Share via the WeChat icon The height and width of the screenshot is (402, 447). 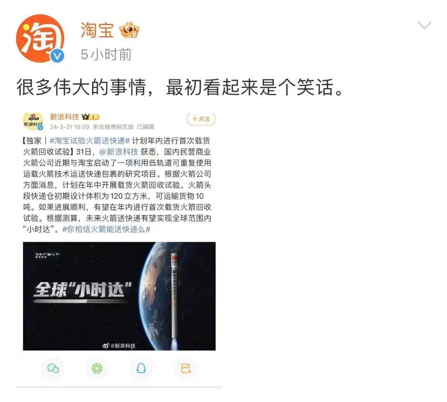53,368
